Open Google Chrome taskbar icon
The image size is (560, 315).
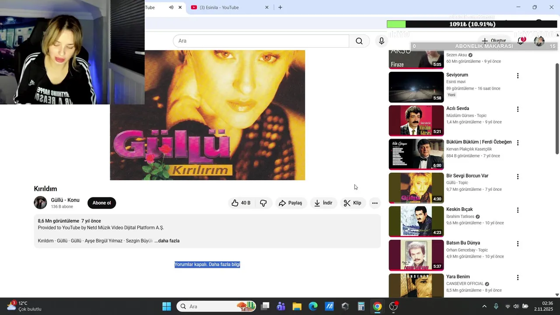click(x=377, y=306)
